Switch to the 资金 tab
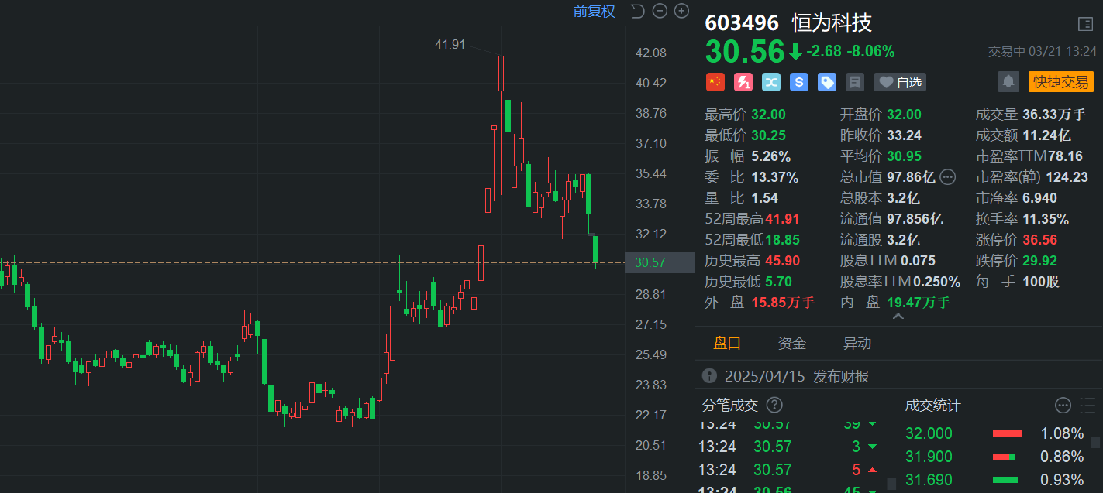Screen dimensions: 1103x493 pos(792,344)
